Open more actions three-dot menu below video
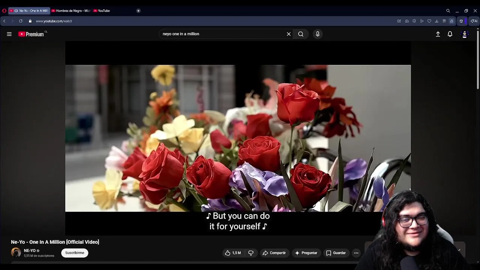480x270 pixels. pyautogui.click(x=356, y=253)
